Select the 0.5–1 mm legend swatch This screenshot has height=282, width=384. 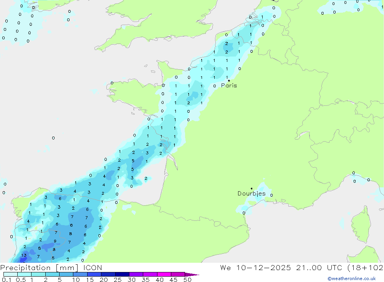coord(25,274)
